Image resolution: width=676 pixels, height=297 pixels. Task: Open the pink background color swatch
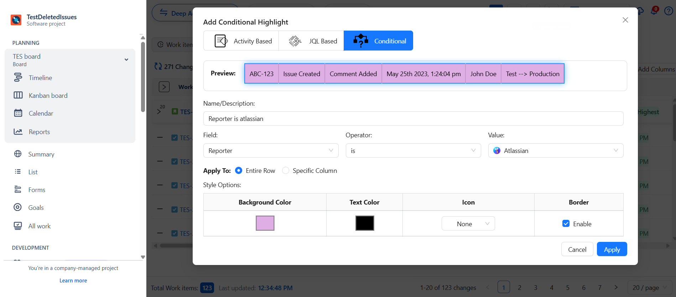tap(265, 223)
